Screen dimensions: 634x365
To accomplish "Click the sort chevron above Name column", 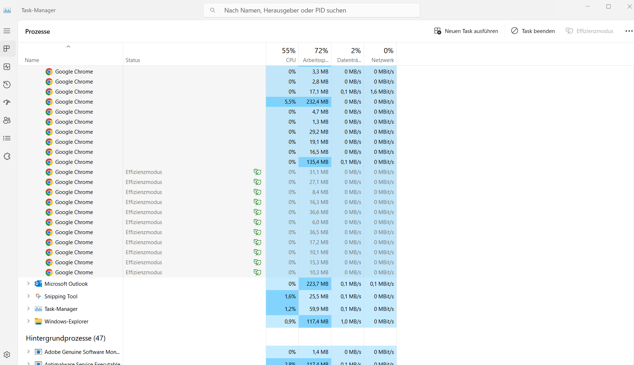I will [x=68, y=47].
